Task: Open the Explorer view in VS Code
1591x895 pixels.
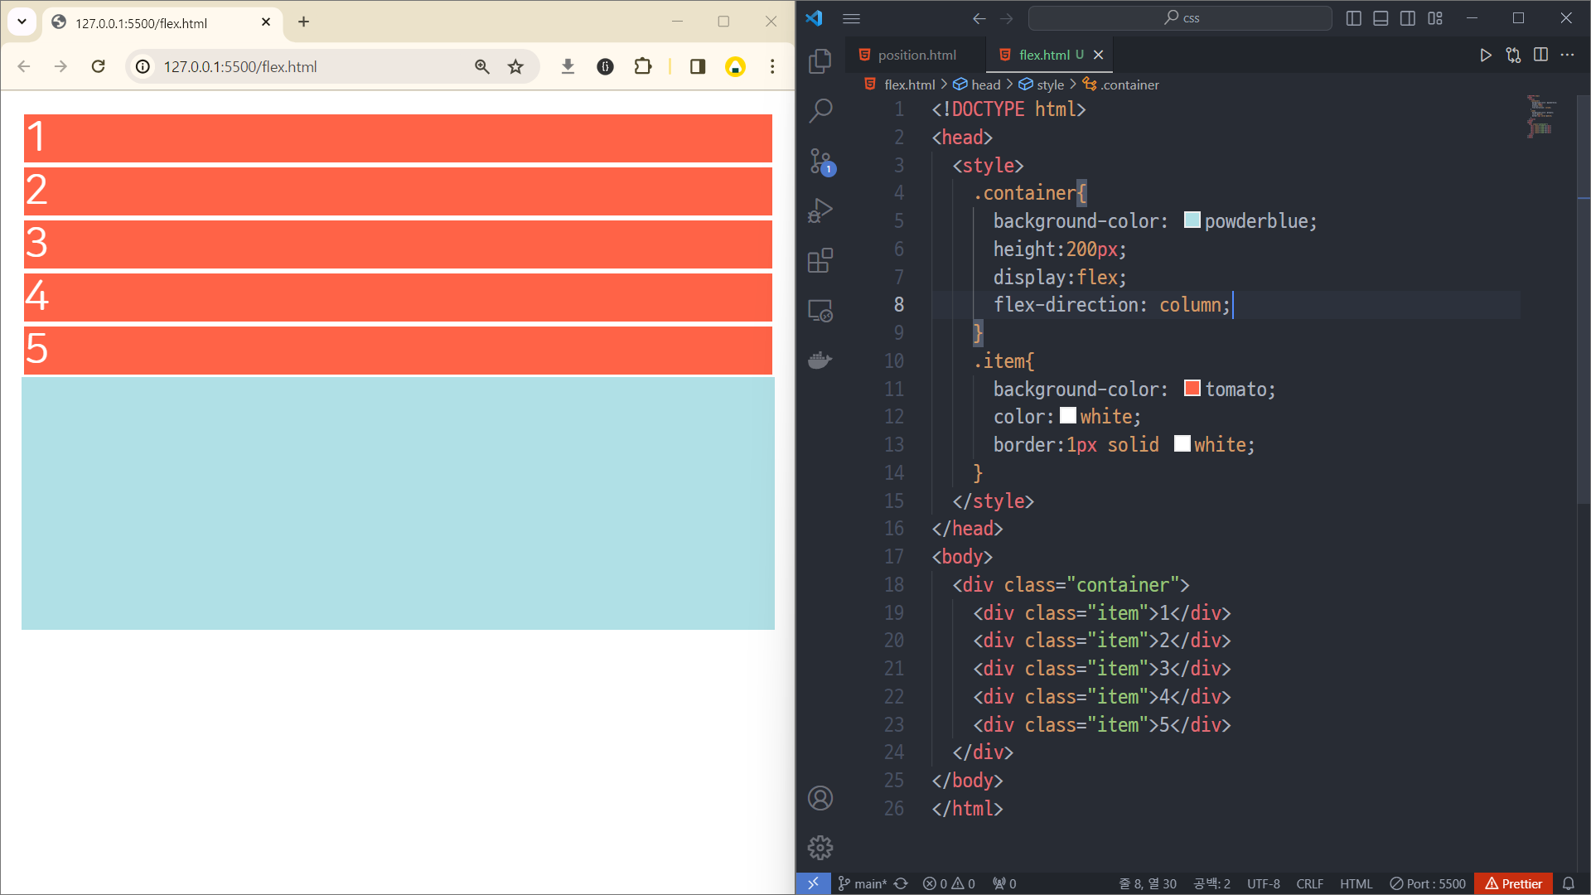Action: 820,60
